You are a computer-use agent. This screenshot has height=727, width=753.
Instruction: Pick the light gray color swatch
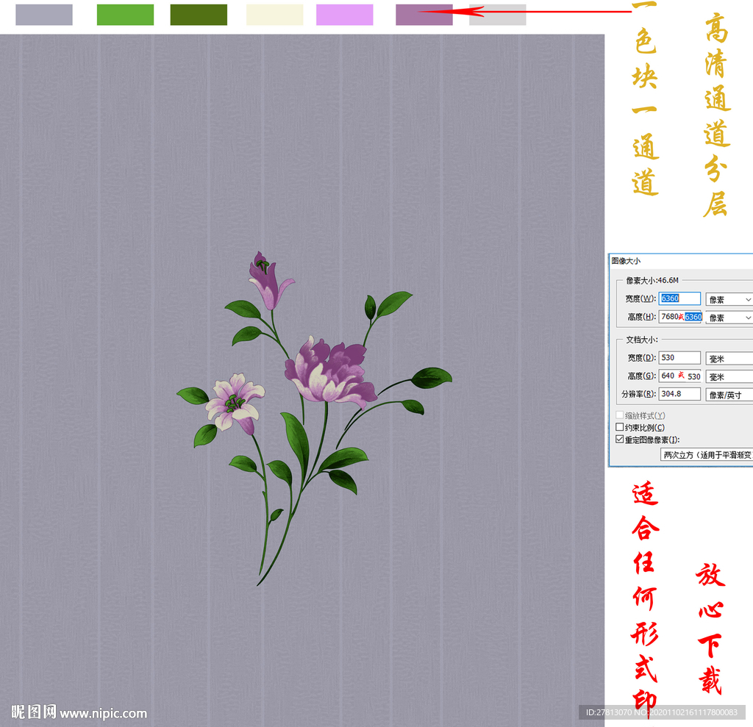(x=497, y=15)
